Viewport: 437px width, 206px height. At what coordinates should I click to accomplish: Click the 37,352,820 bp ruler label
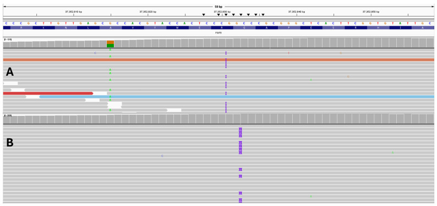pos(148,12)
